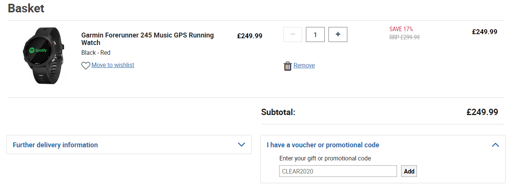Click the Move to wishlist link
This screenshot has height=190, width=517.
click(113, 65)
